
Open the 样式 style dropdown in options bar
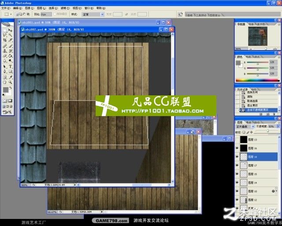click(102, 14)
